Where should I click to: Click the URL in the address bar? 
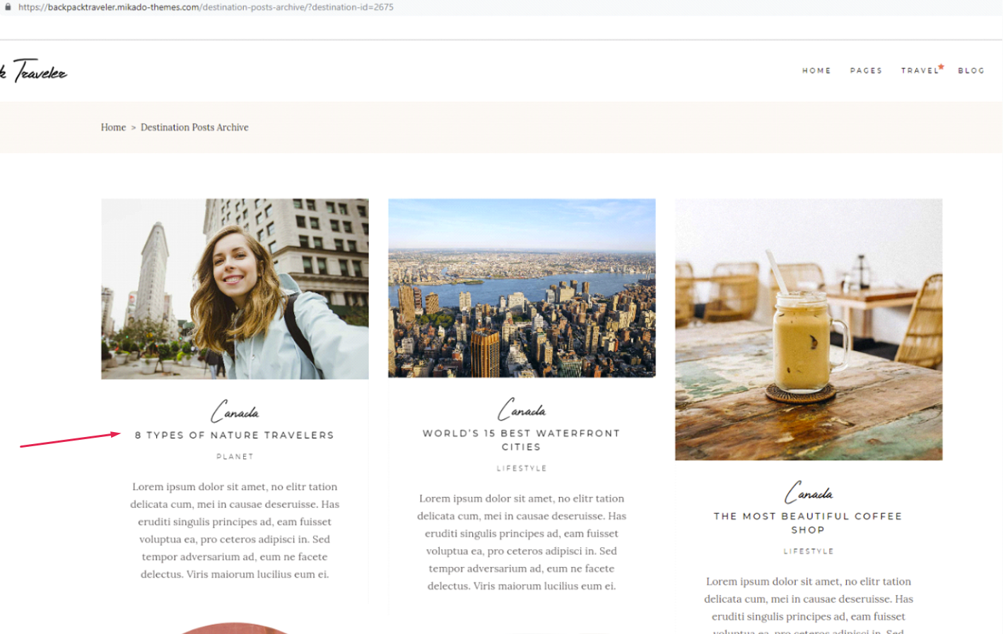point(206,7)
